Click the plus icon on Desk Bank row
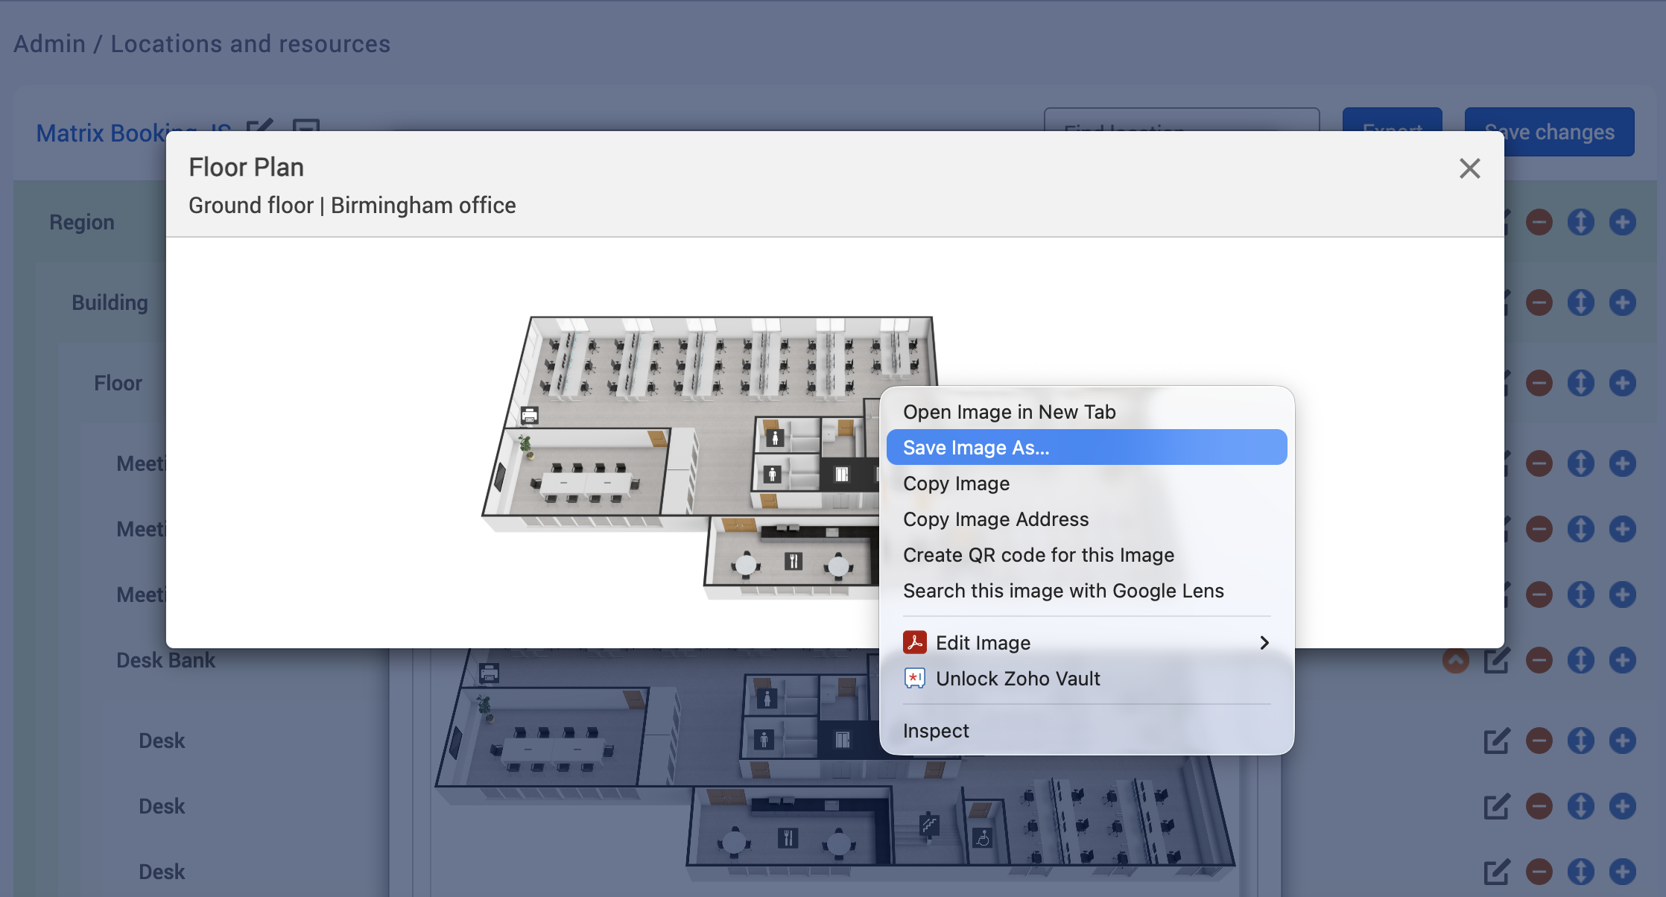 coord(1623,660)
